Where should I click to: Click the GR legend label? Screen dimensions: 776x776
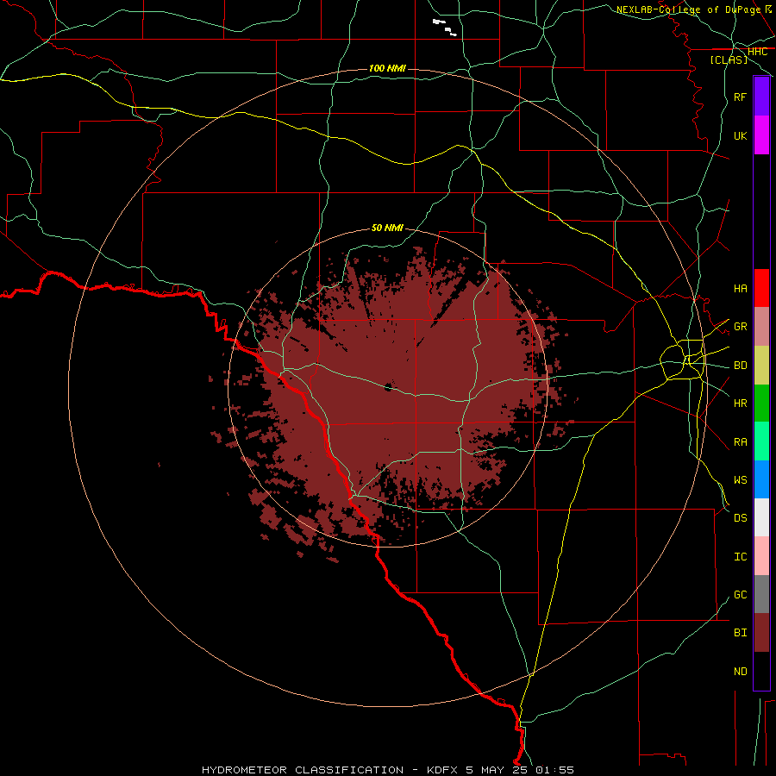(741, 327)
